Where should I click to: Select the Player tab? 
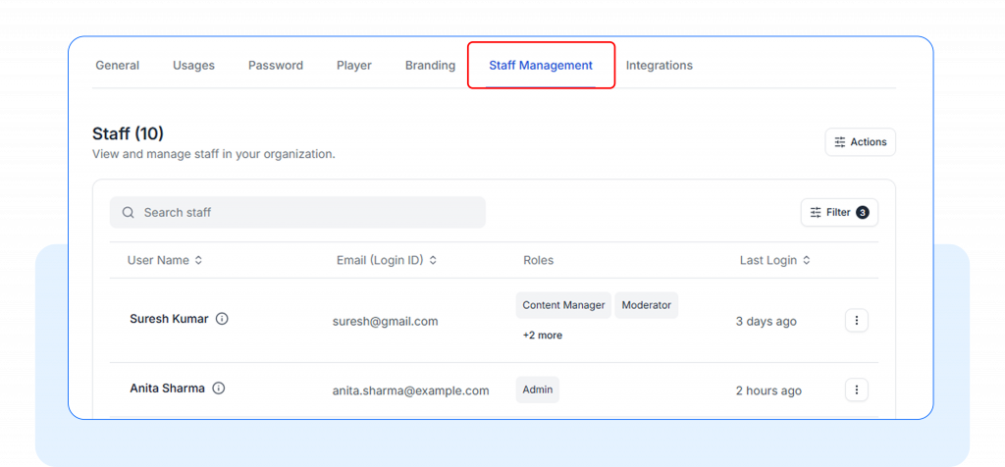tap(353, 66)
